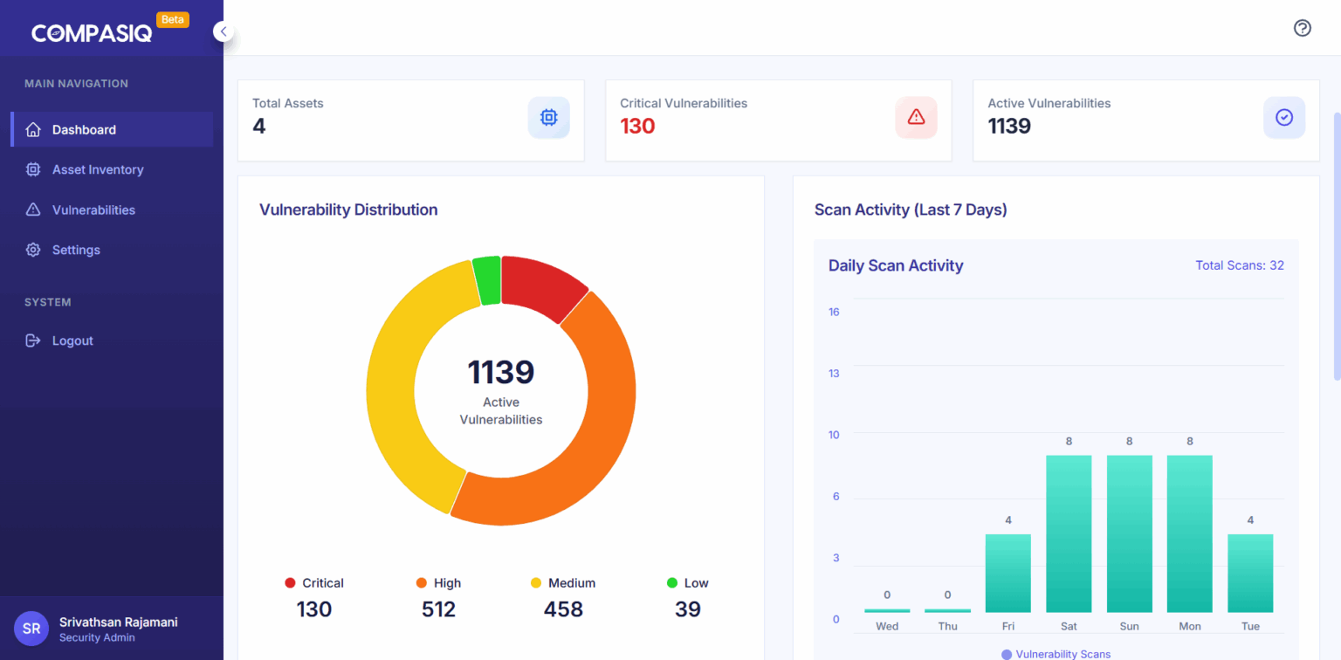Click the Vulnerabilities warning triangle icon
The image size is (1341, 660).
click(32, 210)
